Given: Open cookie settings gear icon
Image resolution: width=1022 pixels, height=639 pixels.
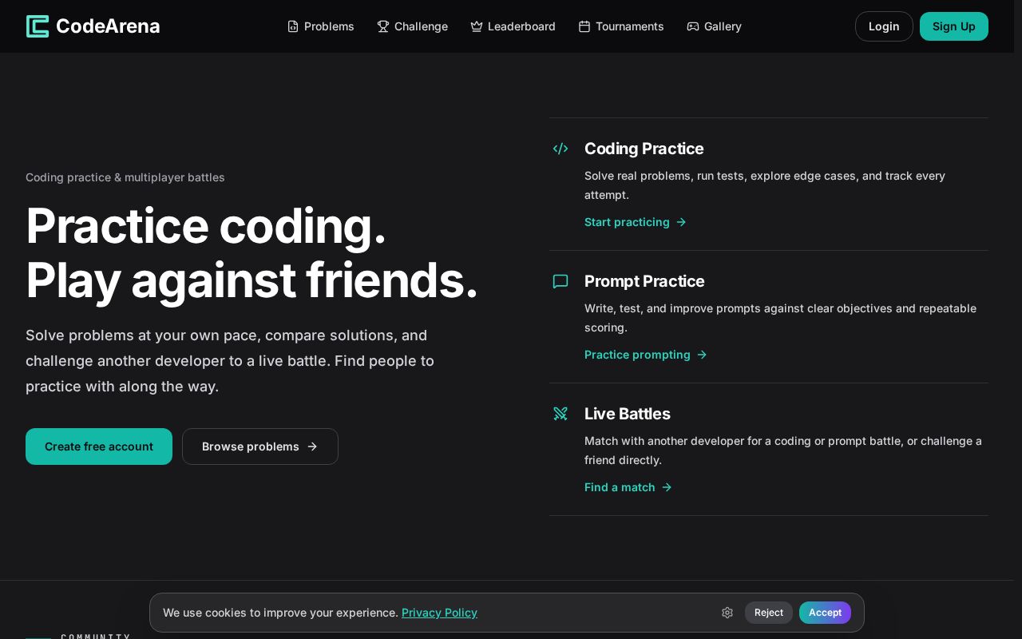Looking at the screenshot, I should [x=727, y=613].
